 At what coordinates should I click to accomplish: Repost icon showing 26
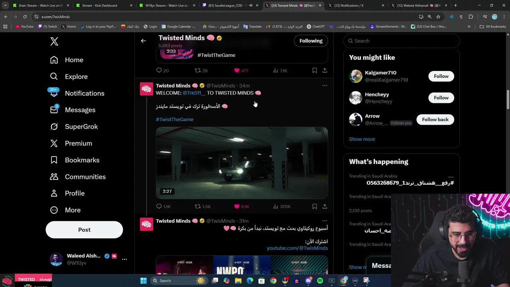click(x=201, y=71)
